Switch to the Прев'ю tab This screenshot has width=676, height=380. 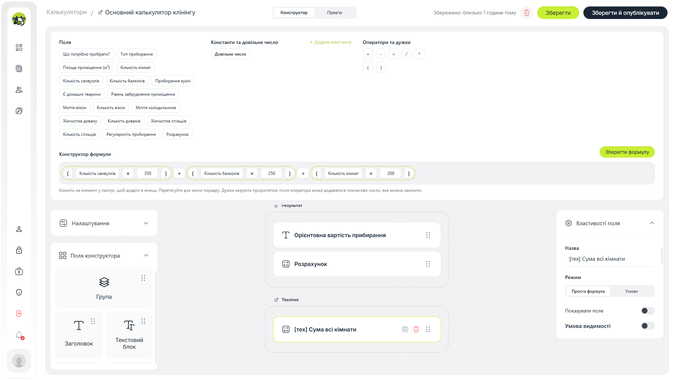pos(334,13)
